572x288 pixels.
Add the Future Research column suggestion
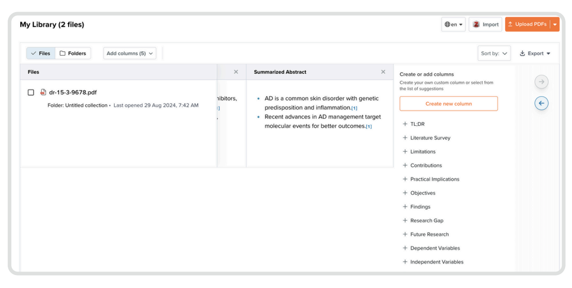click(425, 235)
